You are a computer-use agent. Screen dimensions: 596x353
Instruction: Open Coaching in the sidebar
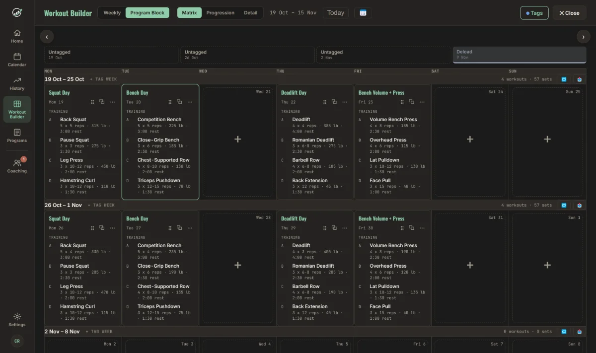pos(17,166)
